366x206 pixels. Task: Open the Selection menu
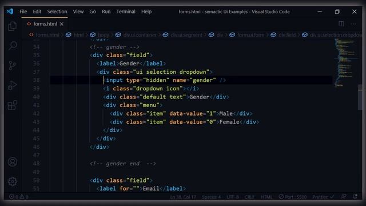pos(57,11)
